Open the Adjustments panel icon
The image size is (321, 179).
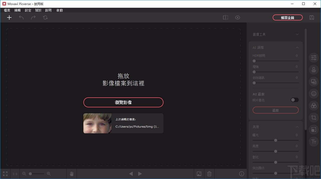pos(314,57)
